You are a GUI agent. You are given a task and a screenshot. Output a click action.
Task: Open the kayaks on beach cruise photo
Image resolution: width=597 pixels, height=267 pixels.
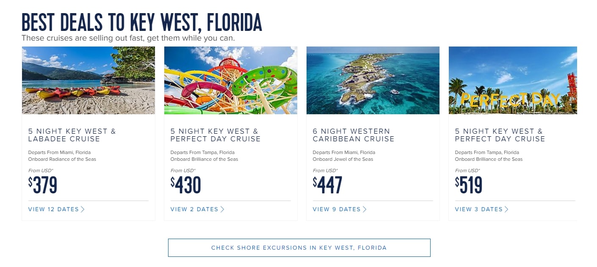[x=88, y=80]
